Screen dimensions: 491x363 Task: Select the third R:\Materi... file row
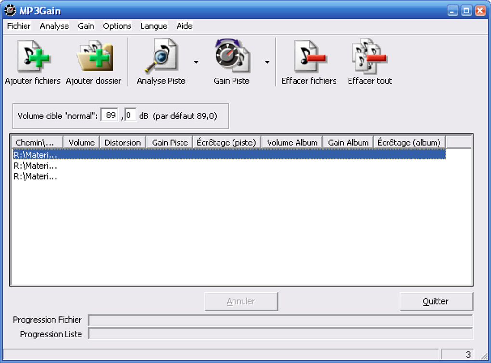coord(229,176)
